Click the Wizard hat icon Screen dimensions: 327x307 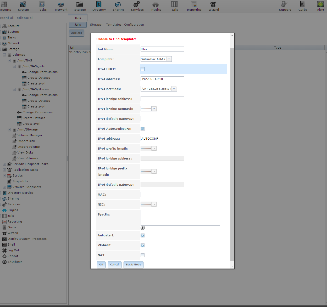tap(213, 5)
